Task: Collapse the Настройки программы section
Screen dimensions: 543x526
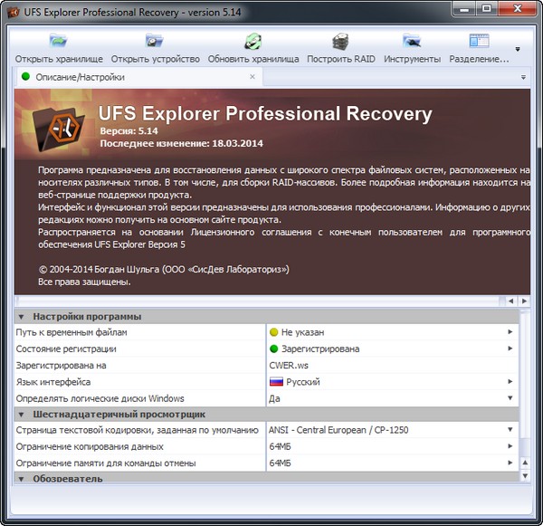Action: tap(21, 317)
